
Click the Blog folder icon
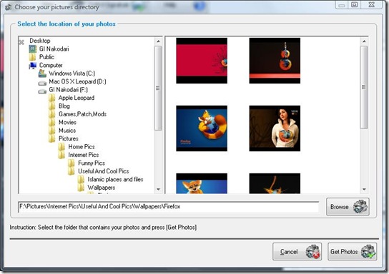pyautogui.click(x=52, y=106)
